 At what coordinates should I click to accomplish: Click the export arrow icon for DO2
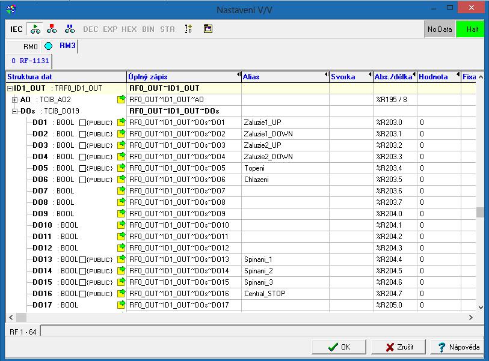(x=121, y=133)
